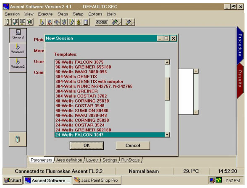Image resolution: width=247 pixels, height=188 pixels.
Task: Select template 384-Wells GENETIX
Action: [x=110, y=77]
